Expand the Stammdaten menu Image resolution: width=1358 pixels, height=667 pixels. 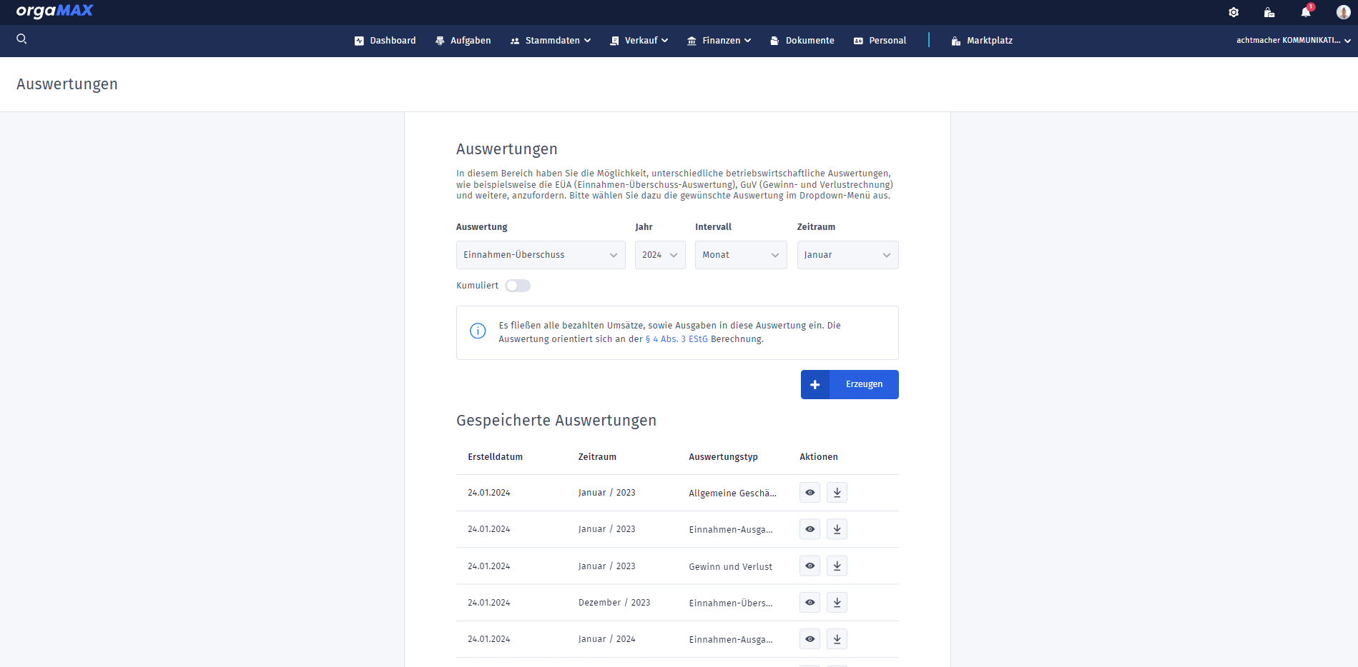click(551, 41)
